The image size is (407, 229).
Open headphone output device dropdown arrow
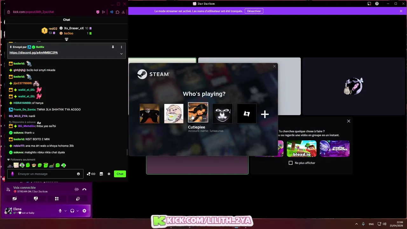(x=77, y=211)
